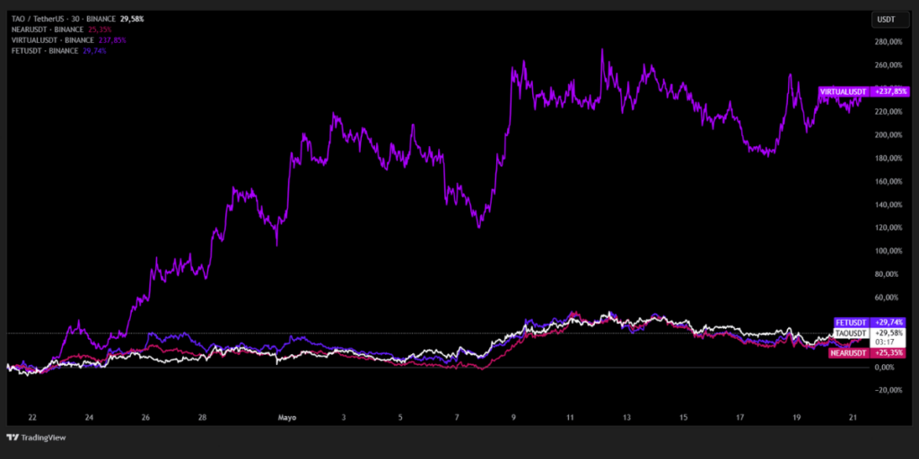Click date 11 on time axis
This screenshot has height=459, width=919.
point(570,418)
